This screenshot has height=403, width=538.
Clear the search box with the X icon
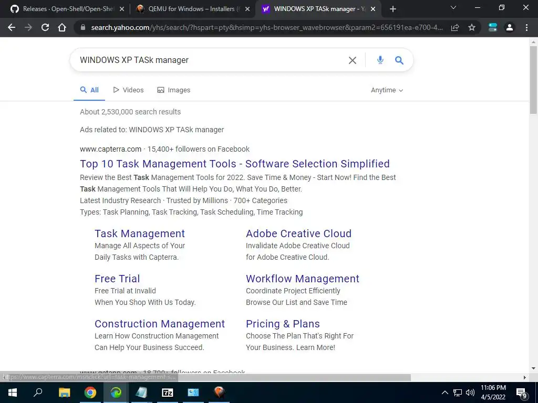[x=353, y=60]
